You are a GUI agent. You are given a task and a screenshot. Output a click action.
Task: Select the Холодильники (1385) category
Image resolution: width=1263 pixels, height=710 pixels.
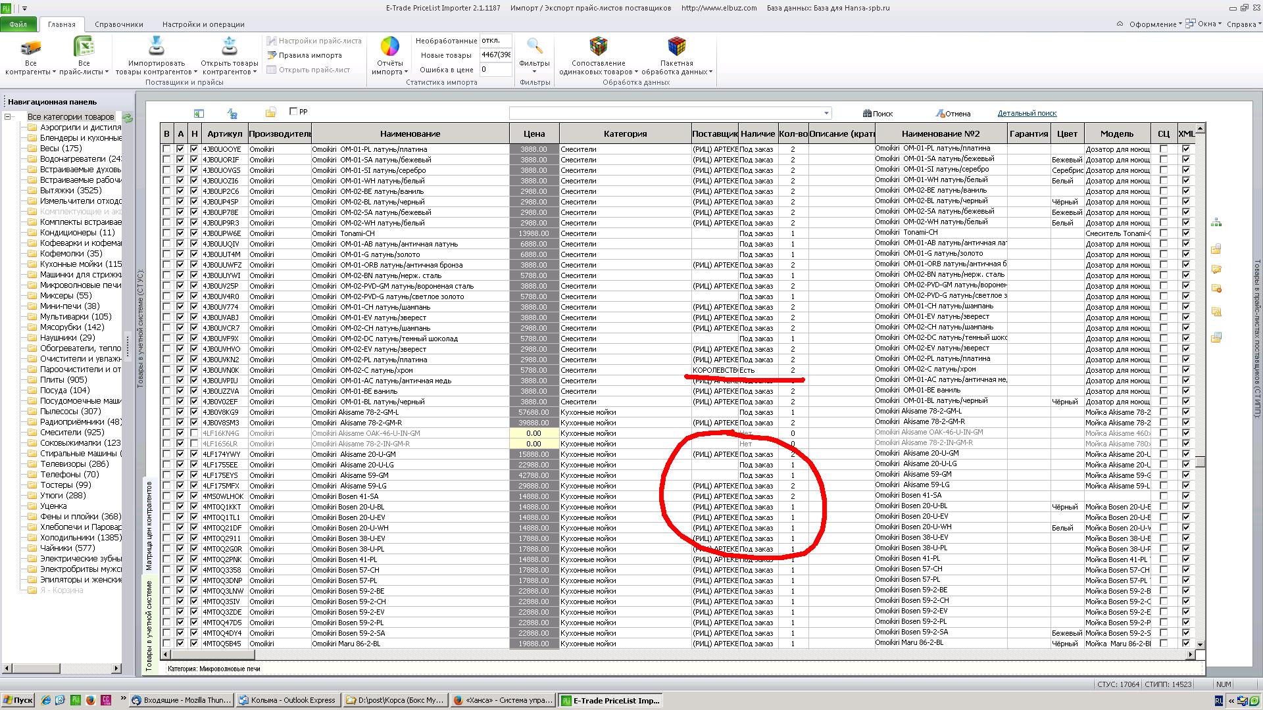coord(81,537)
